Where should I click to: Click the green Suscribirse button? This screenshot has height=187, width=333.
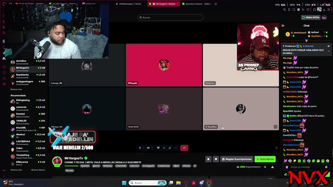point(265,159)
